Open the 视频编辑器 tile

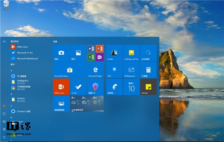click(x=62, y=104)
